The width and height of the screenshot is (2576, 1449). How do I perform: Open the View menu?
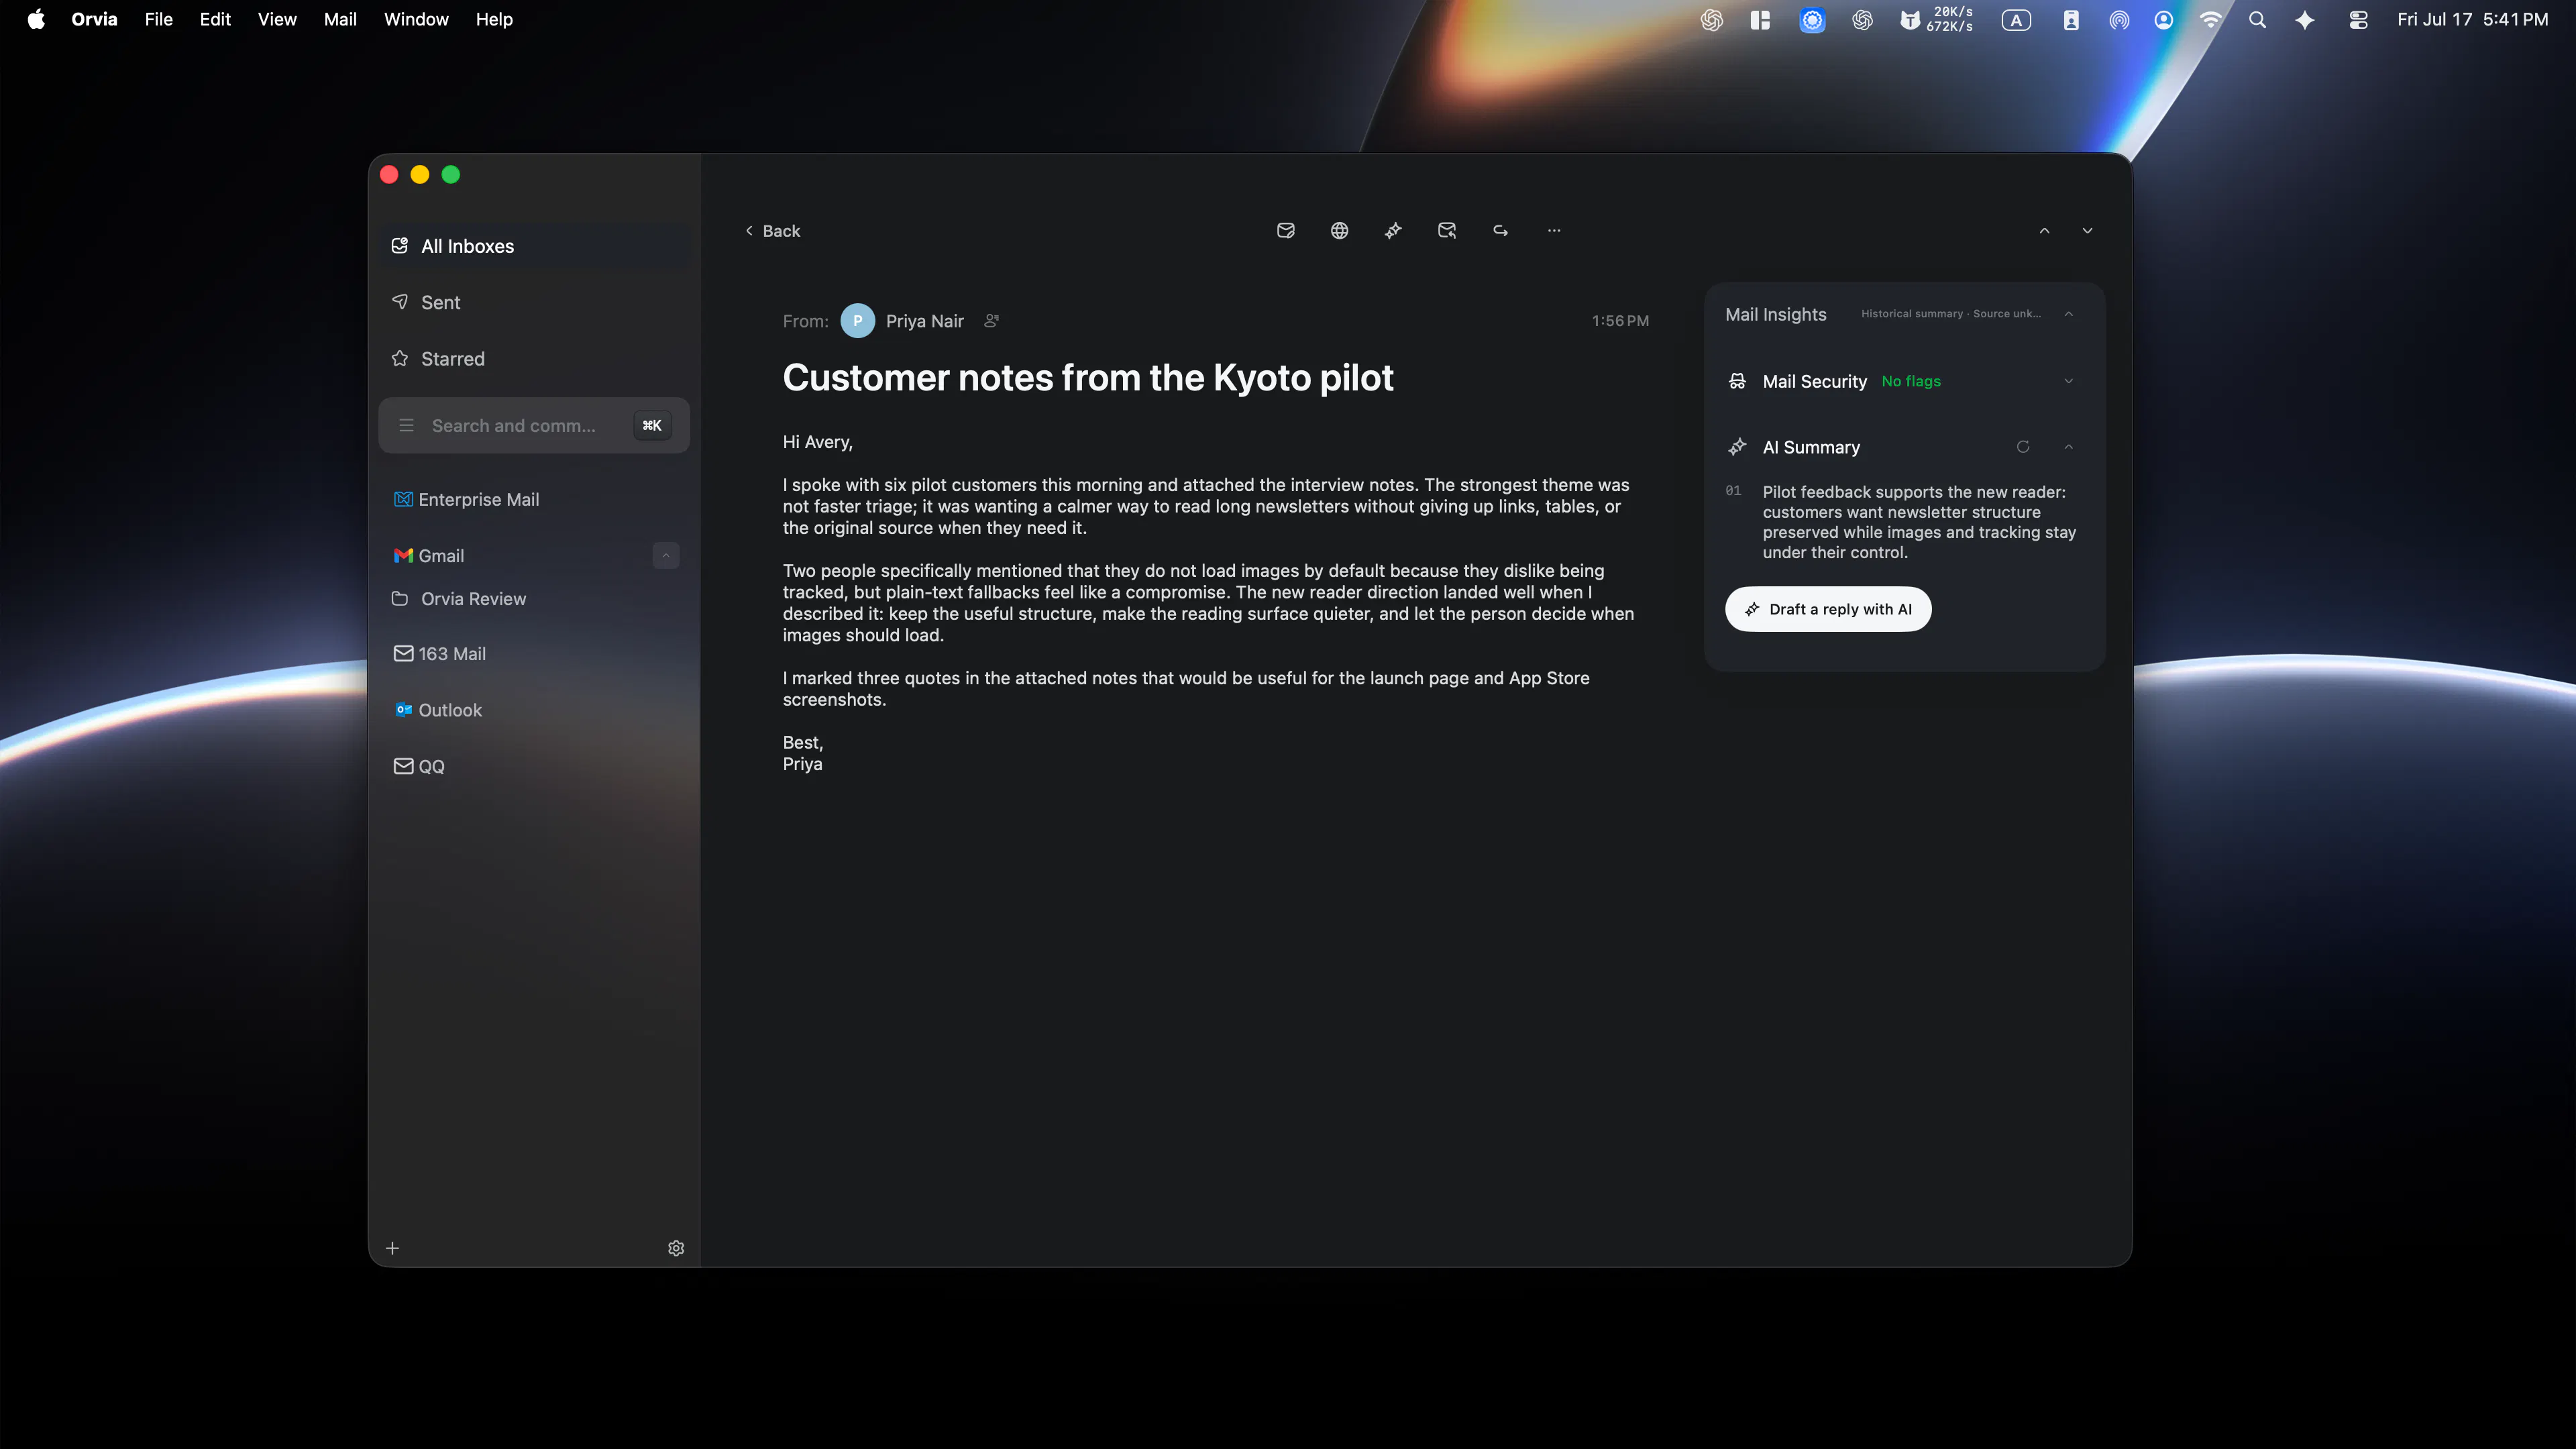(x=277, y=20)
